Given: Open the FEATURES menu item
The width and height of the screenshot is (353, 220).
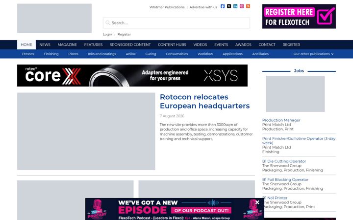Looking at the screenshot, I should point(93,44).
